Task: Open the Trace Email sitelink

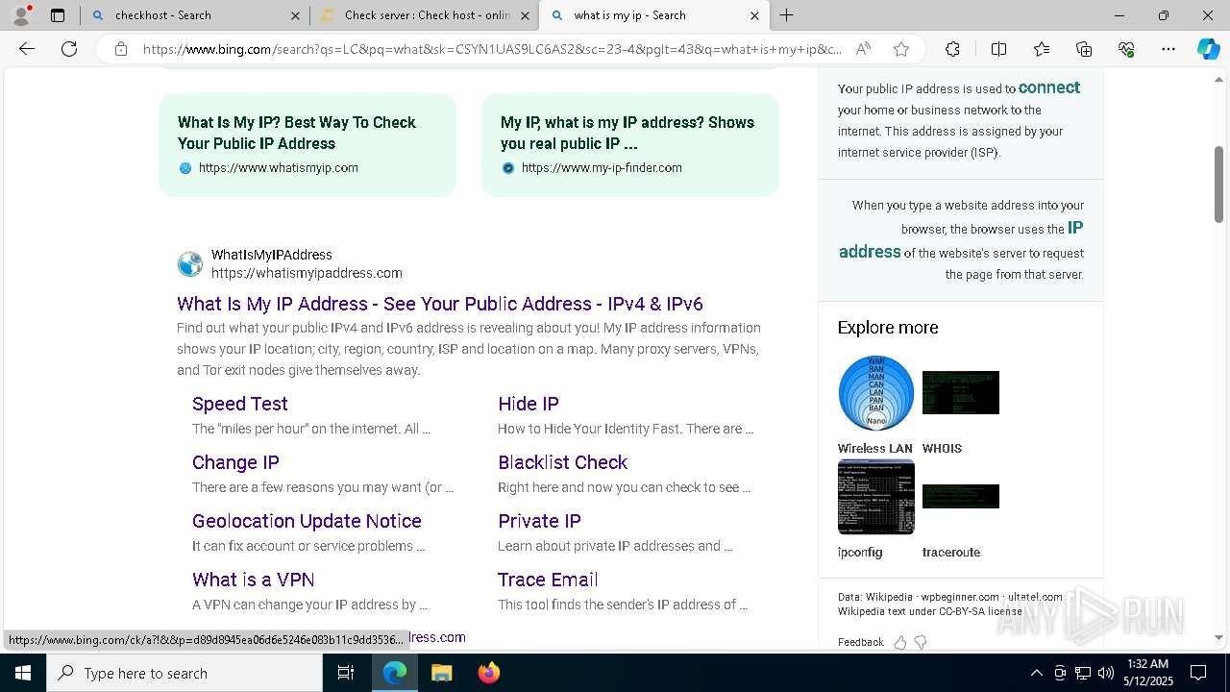Action: pos(548,580)
